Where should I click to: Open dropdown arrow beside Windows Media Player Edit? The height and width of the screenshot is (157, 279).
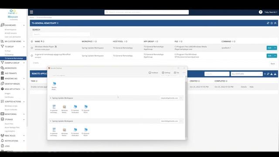pos(275,48)
